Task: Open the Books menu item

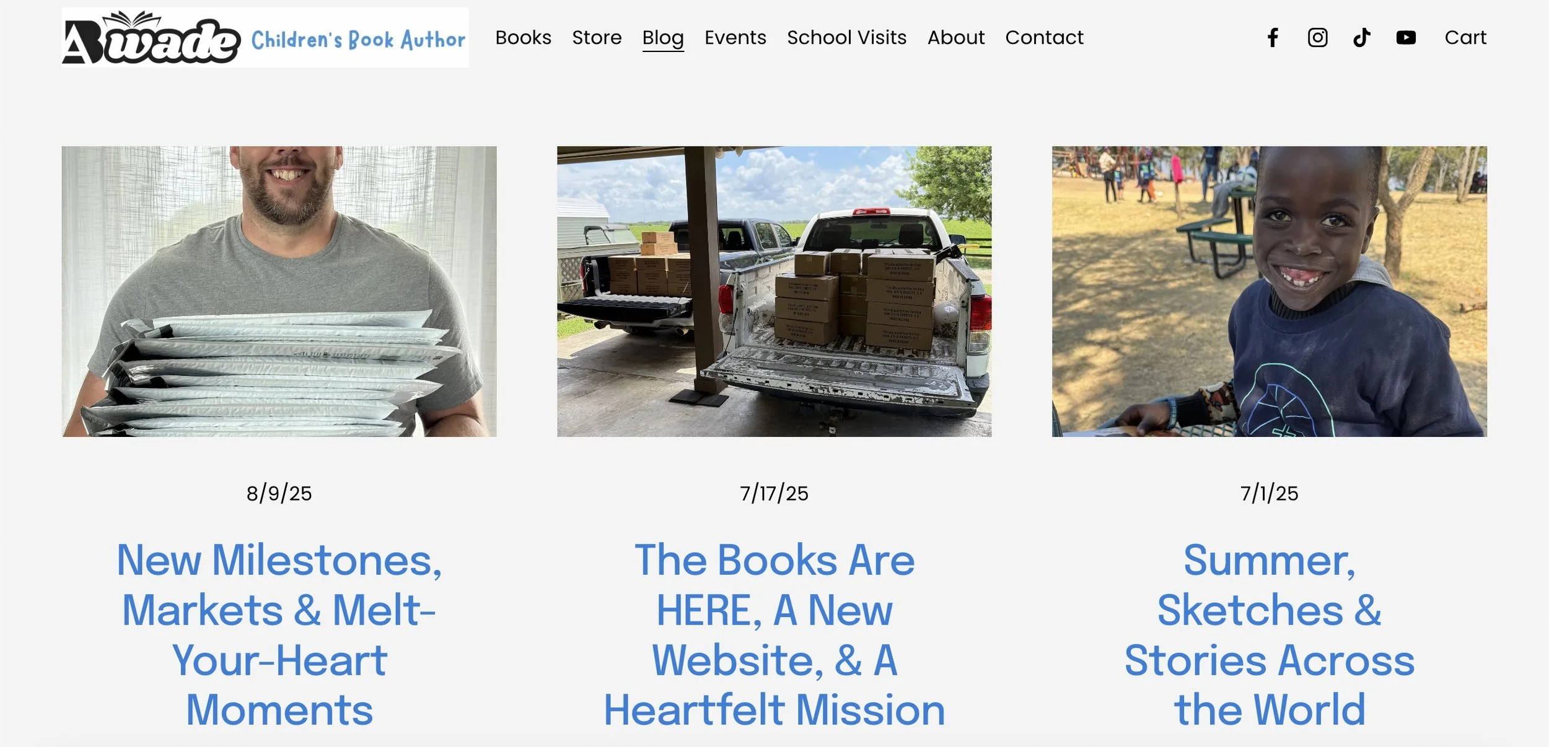Action: (x=523, y=38)
